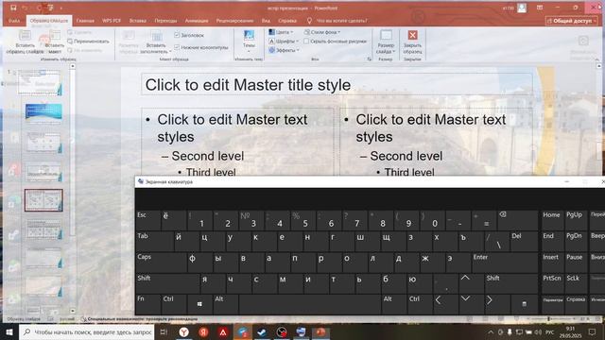Collapse the ribbon with the chevron
The height and width of the screenshot is (340, 605).
point(596,59)
